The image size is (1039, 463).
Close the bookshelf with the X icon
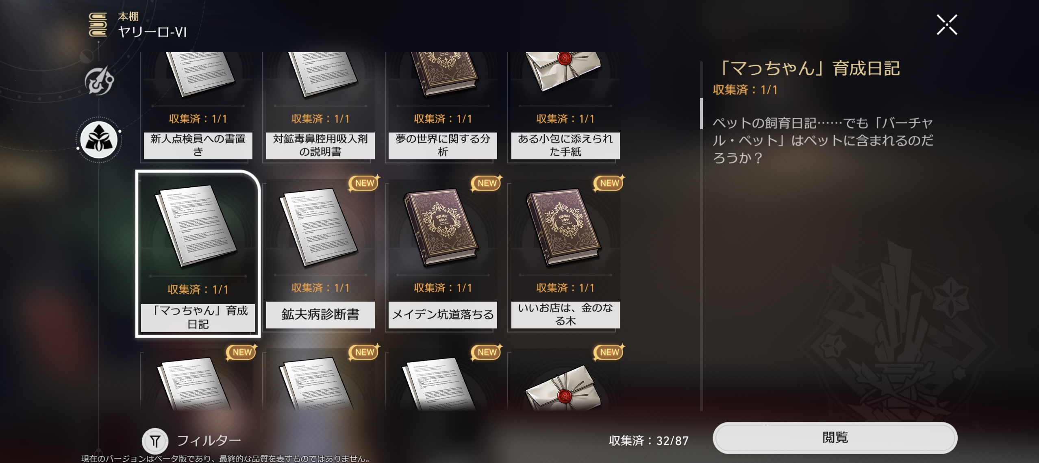point(947,25)
